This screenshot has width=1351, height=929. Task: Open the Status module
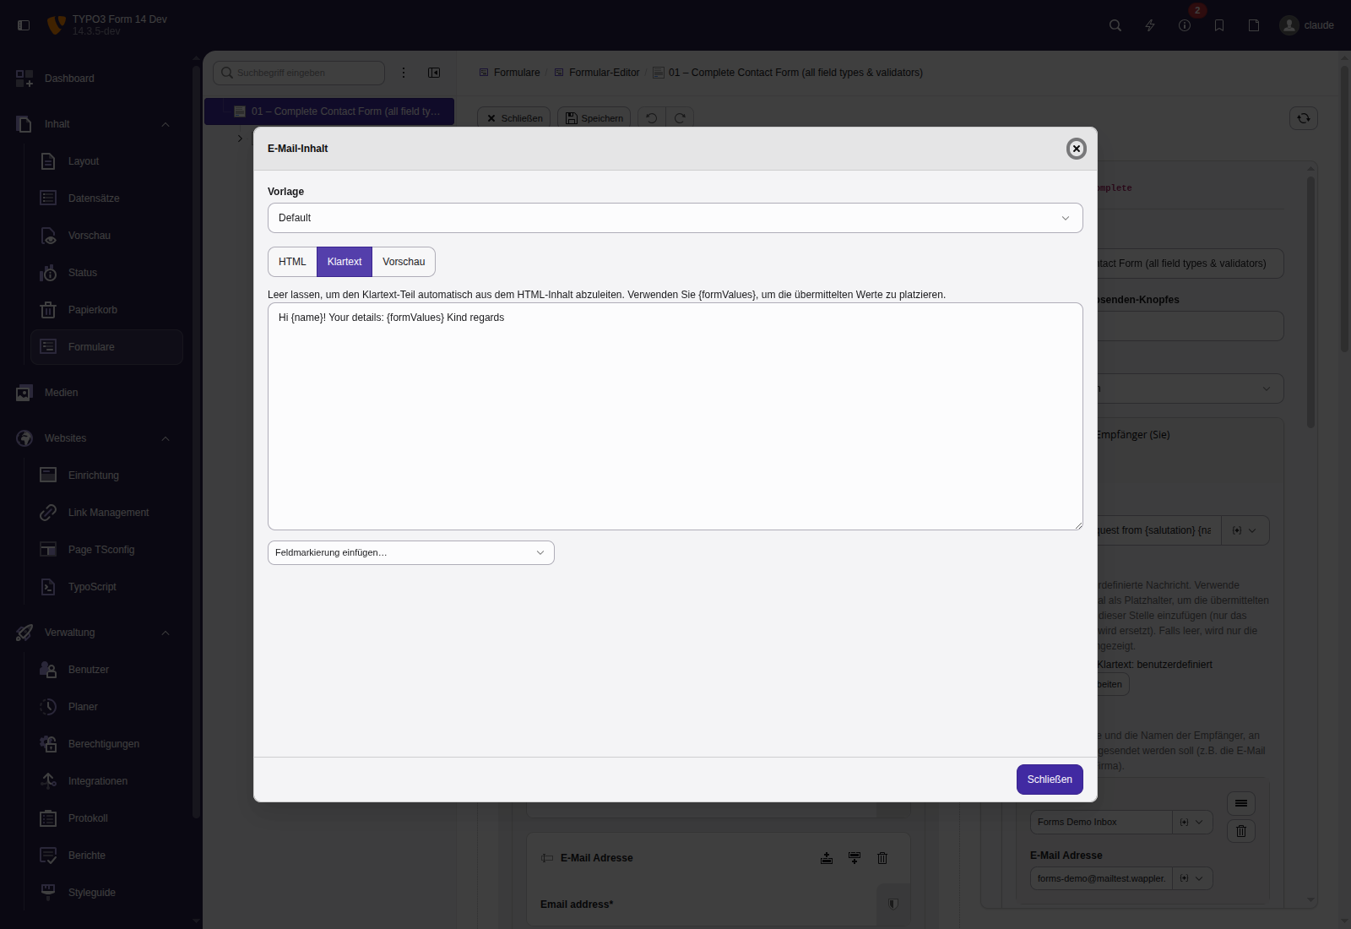(107, 273)
